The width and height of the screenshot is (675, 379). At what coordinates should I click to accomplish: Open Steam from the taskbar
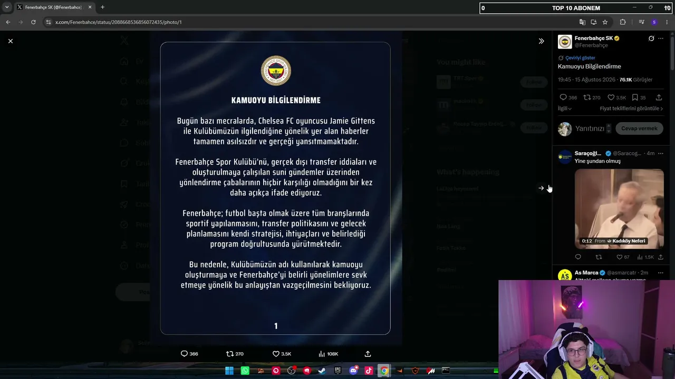(322, 371)
